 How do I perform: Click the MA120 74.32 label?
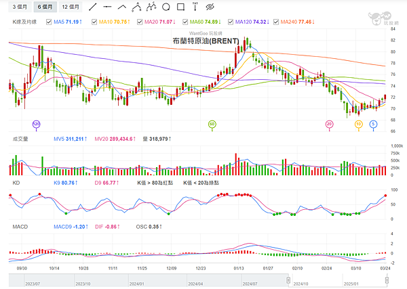(252, 22)
